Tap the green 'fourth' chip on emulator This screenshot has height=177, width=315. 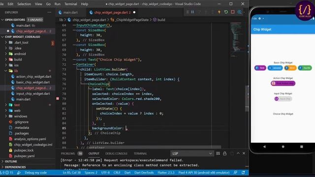tap(305, 68)
